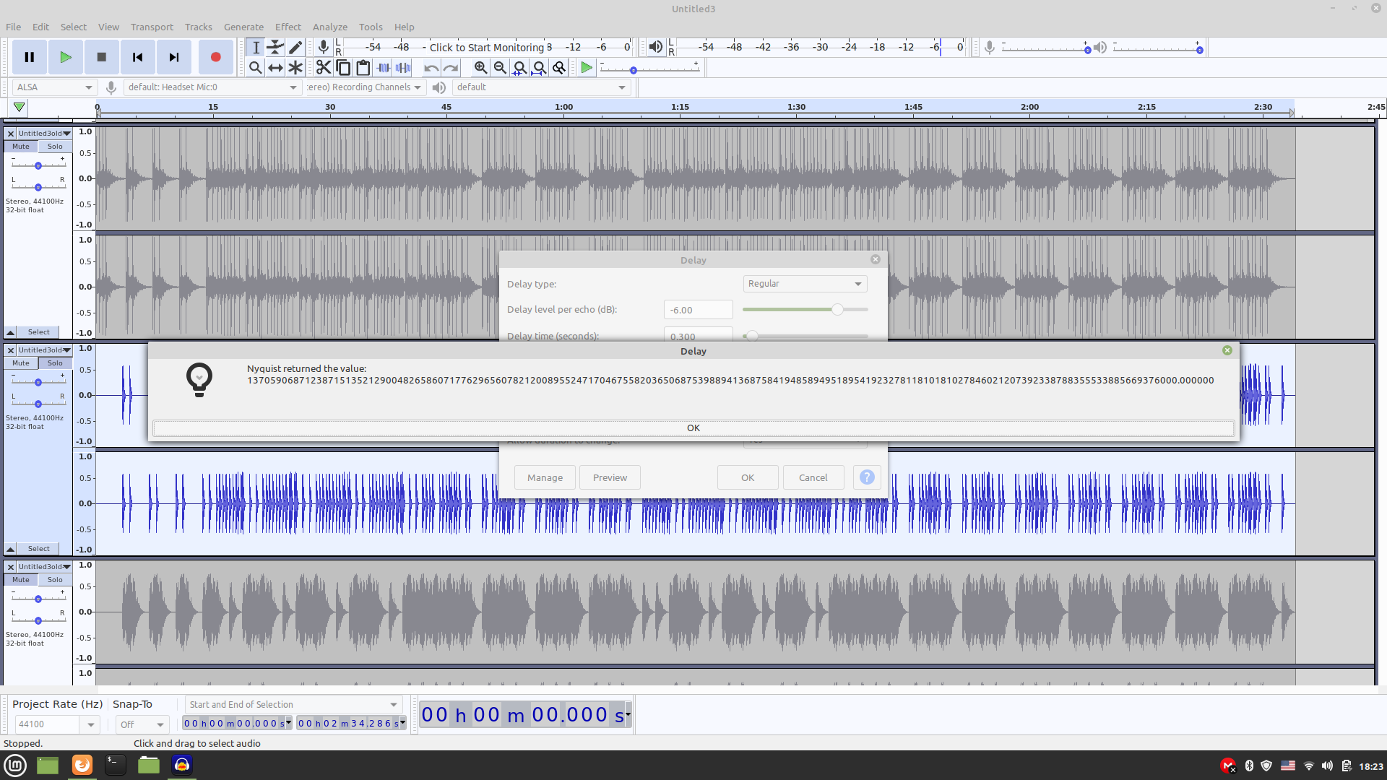Open the ALSA audio host dropdown
Image resolution: width=1387 pixels, height=780 pixels.
(x=53, y=87)
